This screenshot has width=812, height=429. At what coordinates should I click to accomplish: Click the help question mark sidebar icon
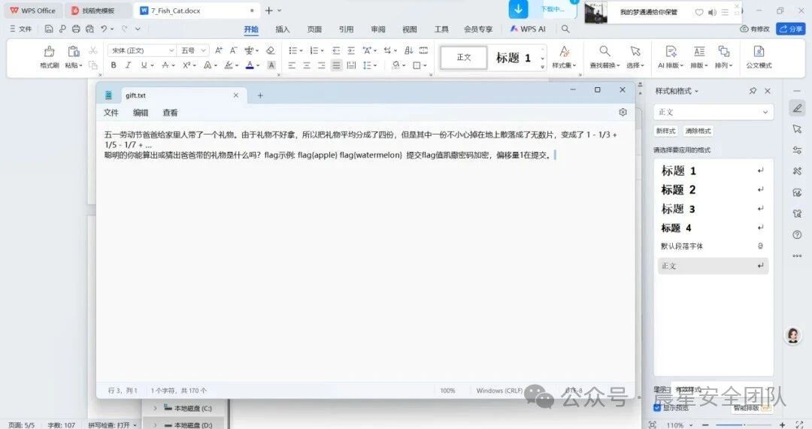pos(797,234)
